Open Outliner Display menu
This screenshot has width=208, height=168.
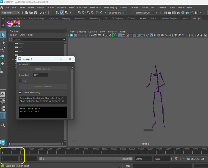pyautogui.click(x=13, y=35)
